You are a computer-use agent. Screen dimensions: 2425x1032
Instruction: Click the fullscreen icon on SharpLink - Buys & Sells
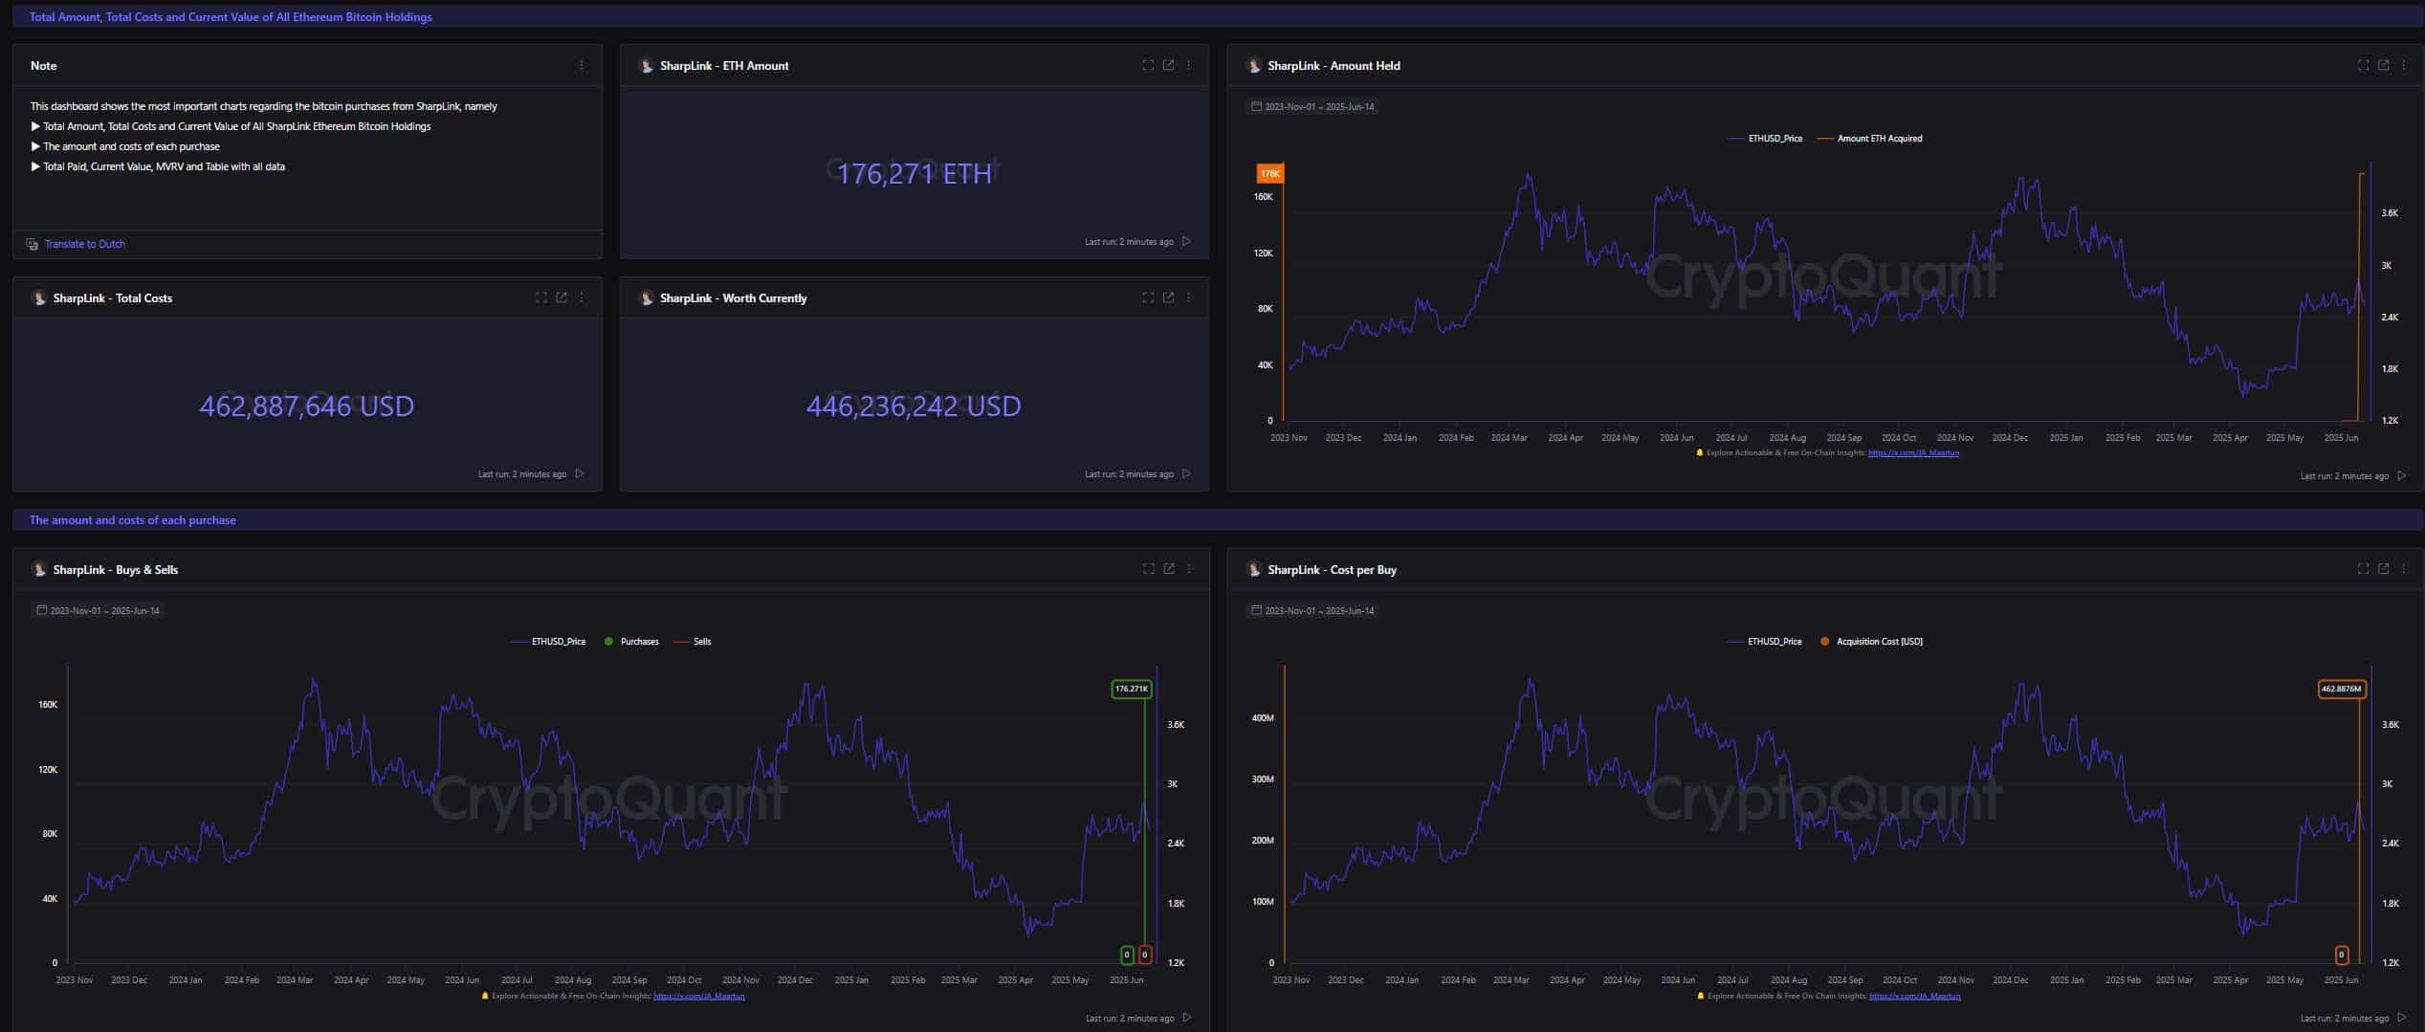[x=1147, y=568]
